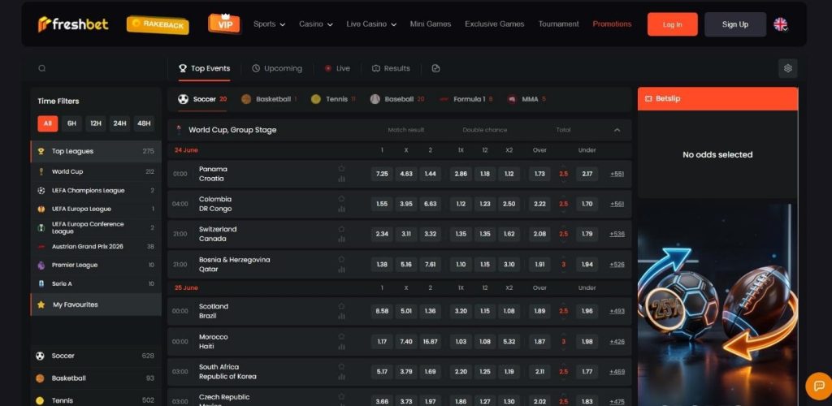The image size is (832, 406).
Task: Open the Top Events tab
Action: [204, 68]
